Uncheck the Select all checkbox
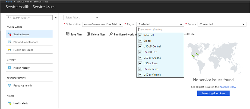This screenshot has width=250, height=109. coord(140,35)
